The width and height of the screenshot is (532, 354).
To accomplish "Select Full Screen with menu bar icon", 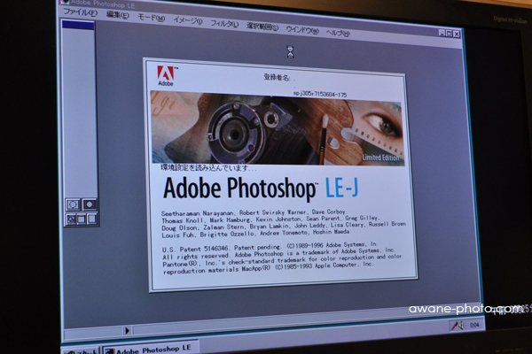I will tap(81, 219).
